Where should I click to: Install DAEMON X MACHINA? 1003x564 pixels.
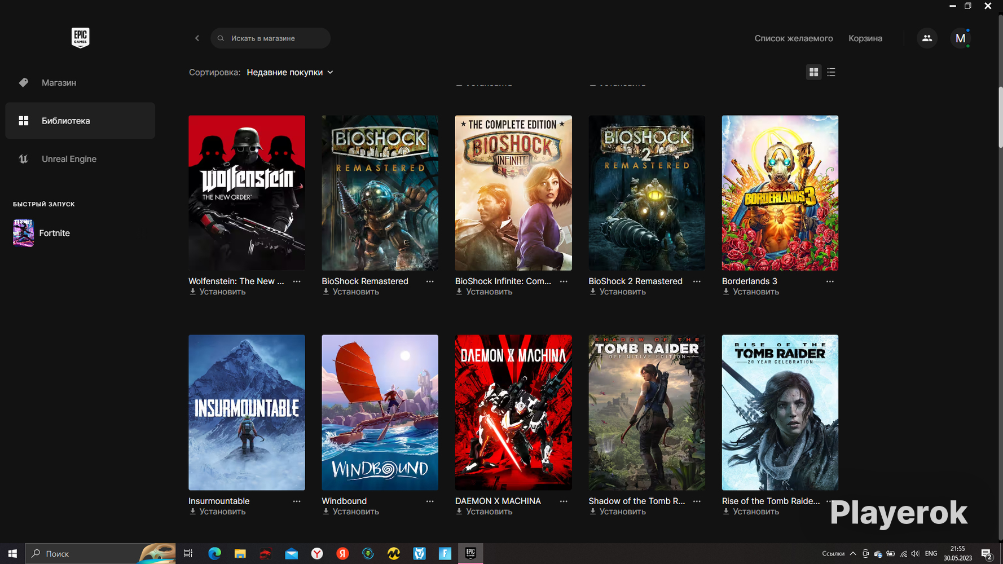tap(485, 512)
